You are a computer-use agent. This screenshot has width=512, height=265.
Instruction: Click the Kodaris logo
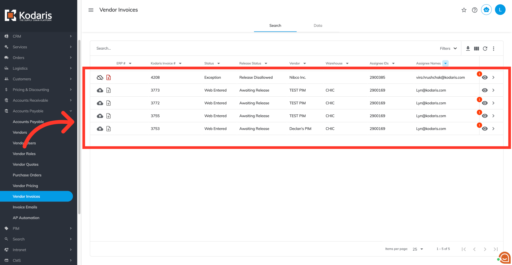pyautogui.click(x=28, y=15)
